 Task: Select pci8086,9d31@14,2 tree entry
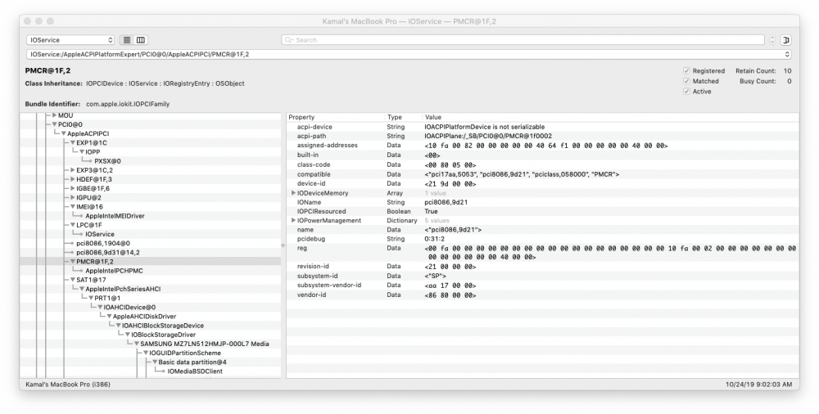107,252
